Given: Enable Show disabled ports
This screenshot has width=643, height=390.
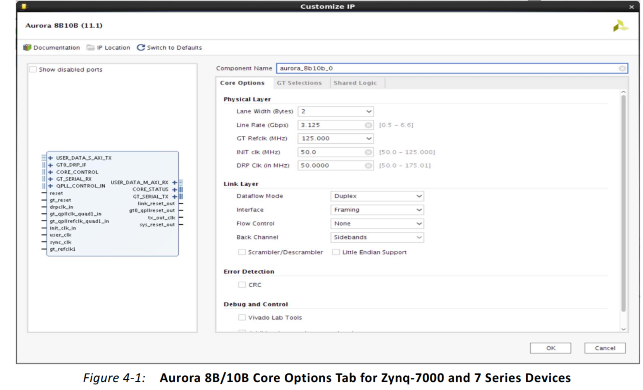Looking at the screenshot, I should tap(33, 69).
